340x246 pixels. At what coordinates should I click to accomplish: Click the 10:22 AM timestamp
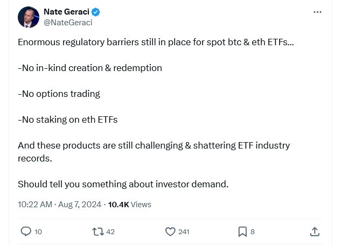click(x=35, y=205)
